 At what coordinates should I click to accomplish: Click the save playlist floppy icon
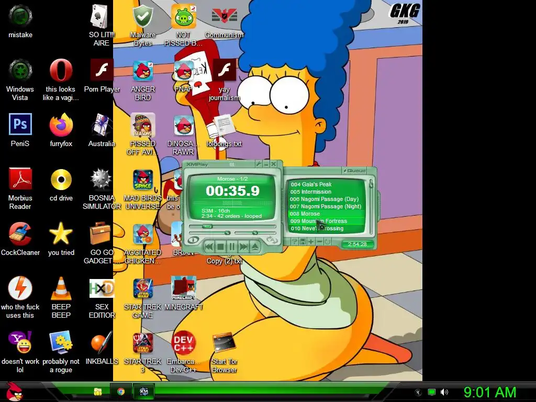tap(303, 242)
